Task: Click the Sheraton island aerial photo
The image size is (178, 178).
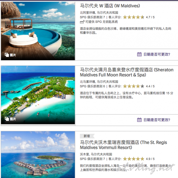Action: 38,95
